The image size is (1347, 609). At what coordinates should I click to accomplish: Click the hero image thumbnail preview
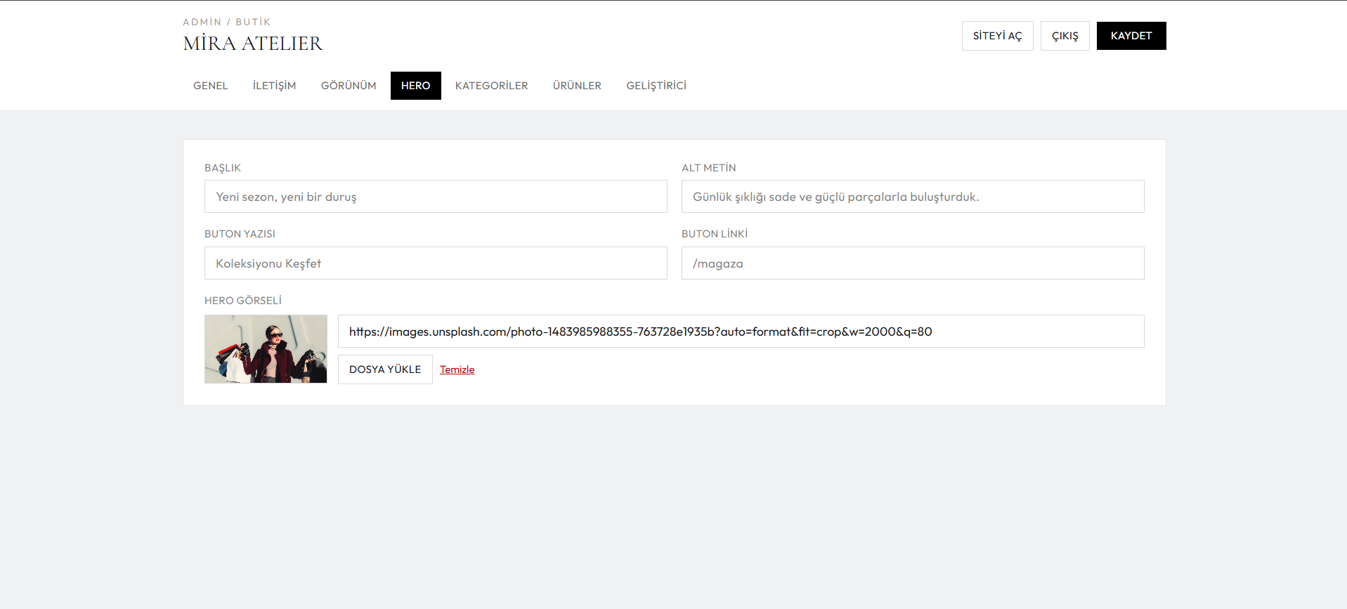click(x=266, y=349)
